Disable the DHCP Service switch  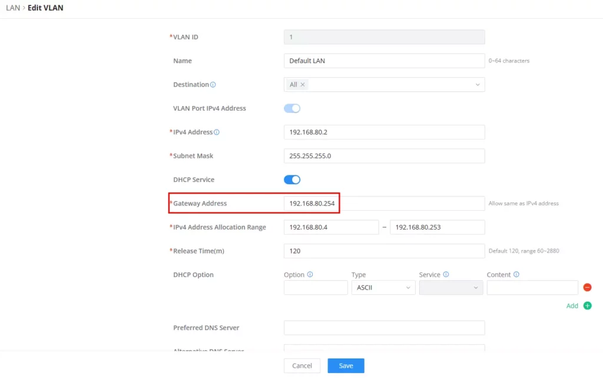[292, 179]
